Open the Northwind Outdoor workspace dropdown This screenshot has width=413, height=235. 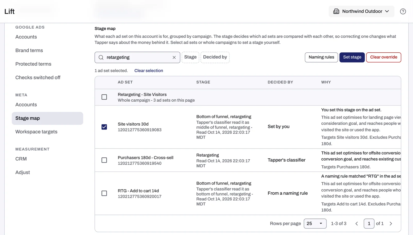(361, 11)
